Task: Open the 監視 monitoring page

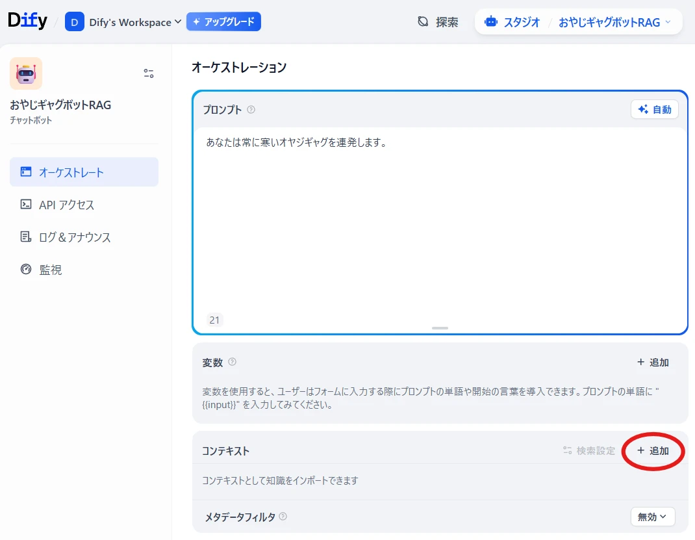Action: 51,270
